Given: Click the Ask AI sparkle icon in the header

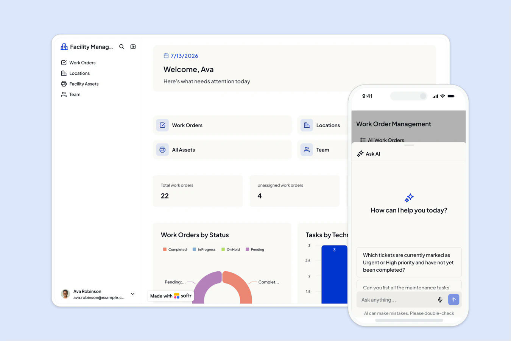Looking at the screenshot, I should pos(360,153).
